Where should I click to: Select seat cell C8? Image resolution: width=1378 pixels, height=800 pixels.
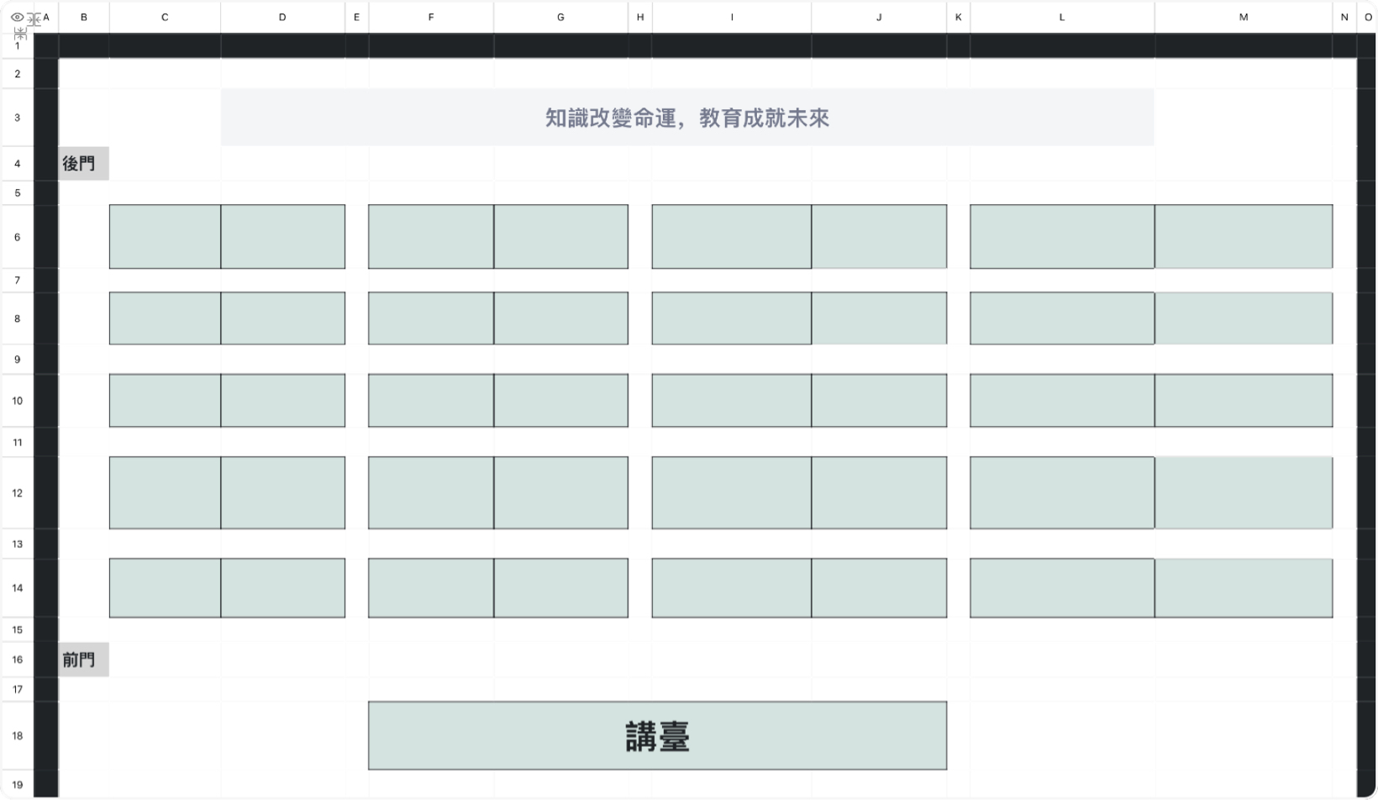point(165,318)
